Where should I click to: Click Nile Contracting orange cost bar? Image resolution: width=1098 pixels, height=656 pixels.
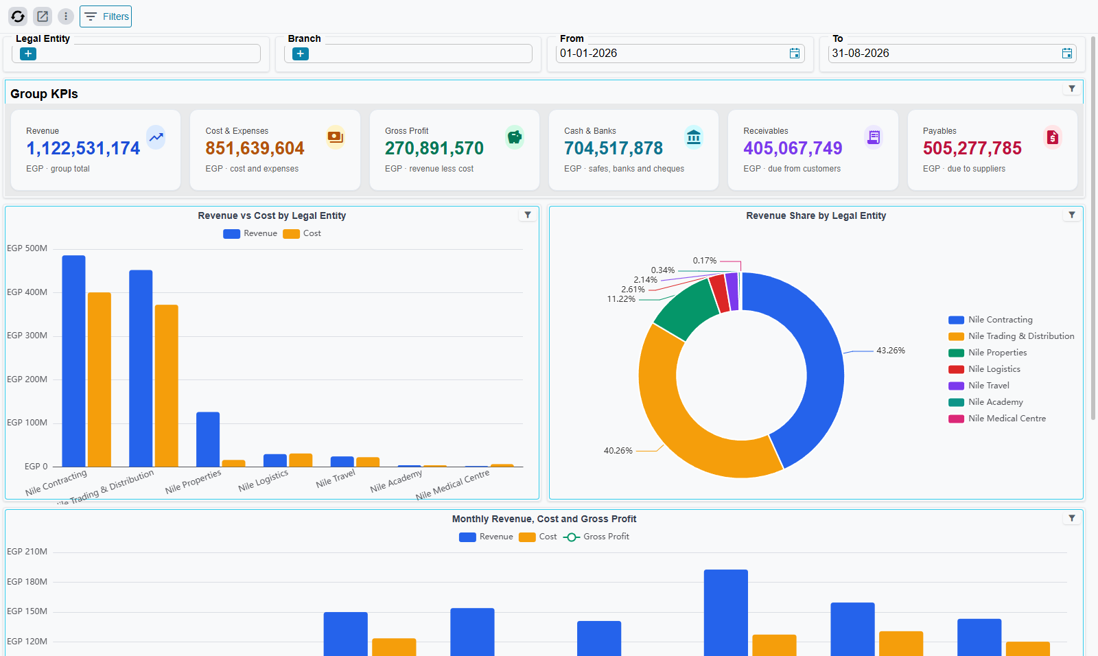pyautogui.click(x=100, y=379)
